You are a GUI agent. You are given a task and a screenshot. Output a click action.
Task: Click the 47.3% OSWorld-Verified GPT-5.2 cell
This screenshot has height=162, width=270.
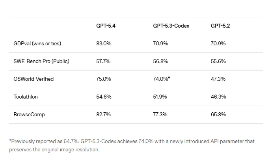218,79
